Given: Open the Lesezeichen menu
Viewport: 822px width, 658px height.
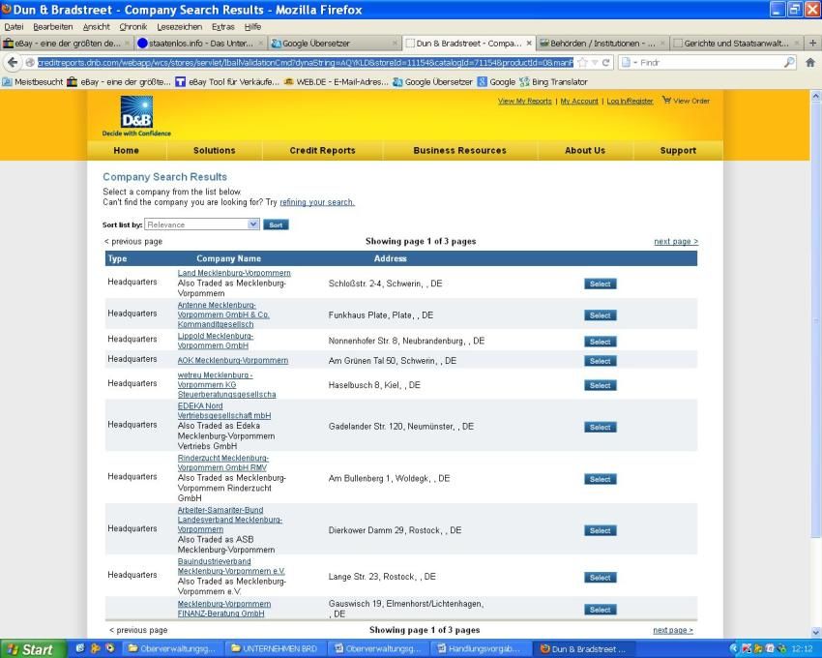Looking at the screenshot, I should 179,27.
